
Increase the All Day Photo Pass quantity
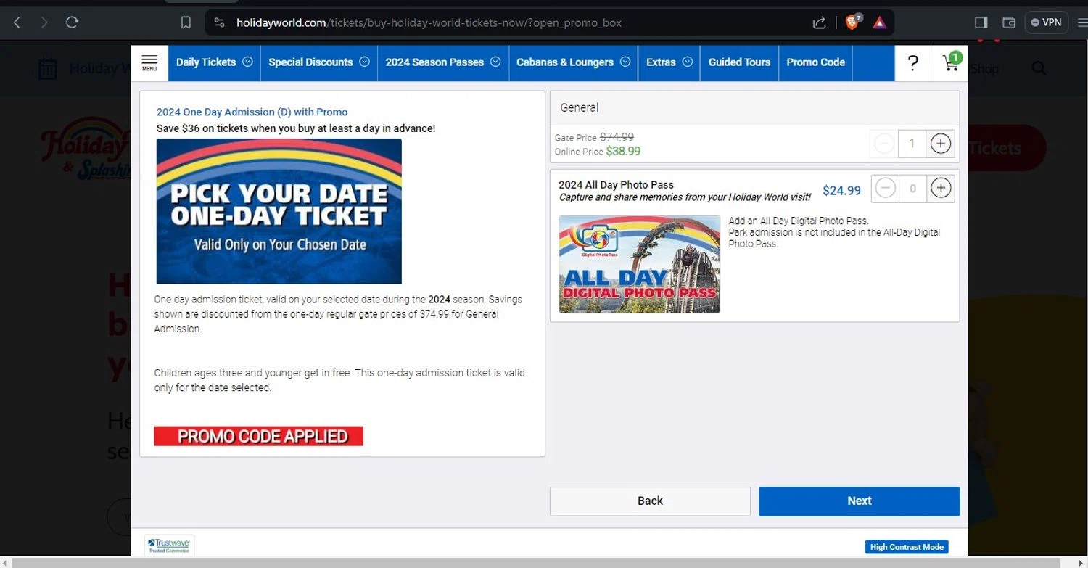[940, 189]
